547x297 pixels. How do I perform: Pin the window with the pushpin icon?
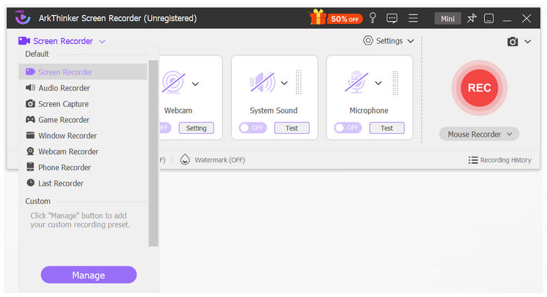(472, 18)
